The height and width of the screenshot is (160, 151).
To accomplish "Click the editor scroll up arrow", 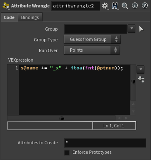I will point(133,104).
